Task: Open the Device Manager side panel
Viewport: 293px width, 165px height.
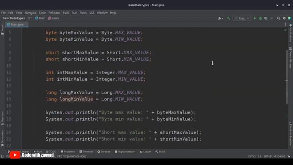Action: [x=290, y=58]
